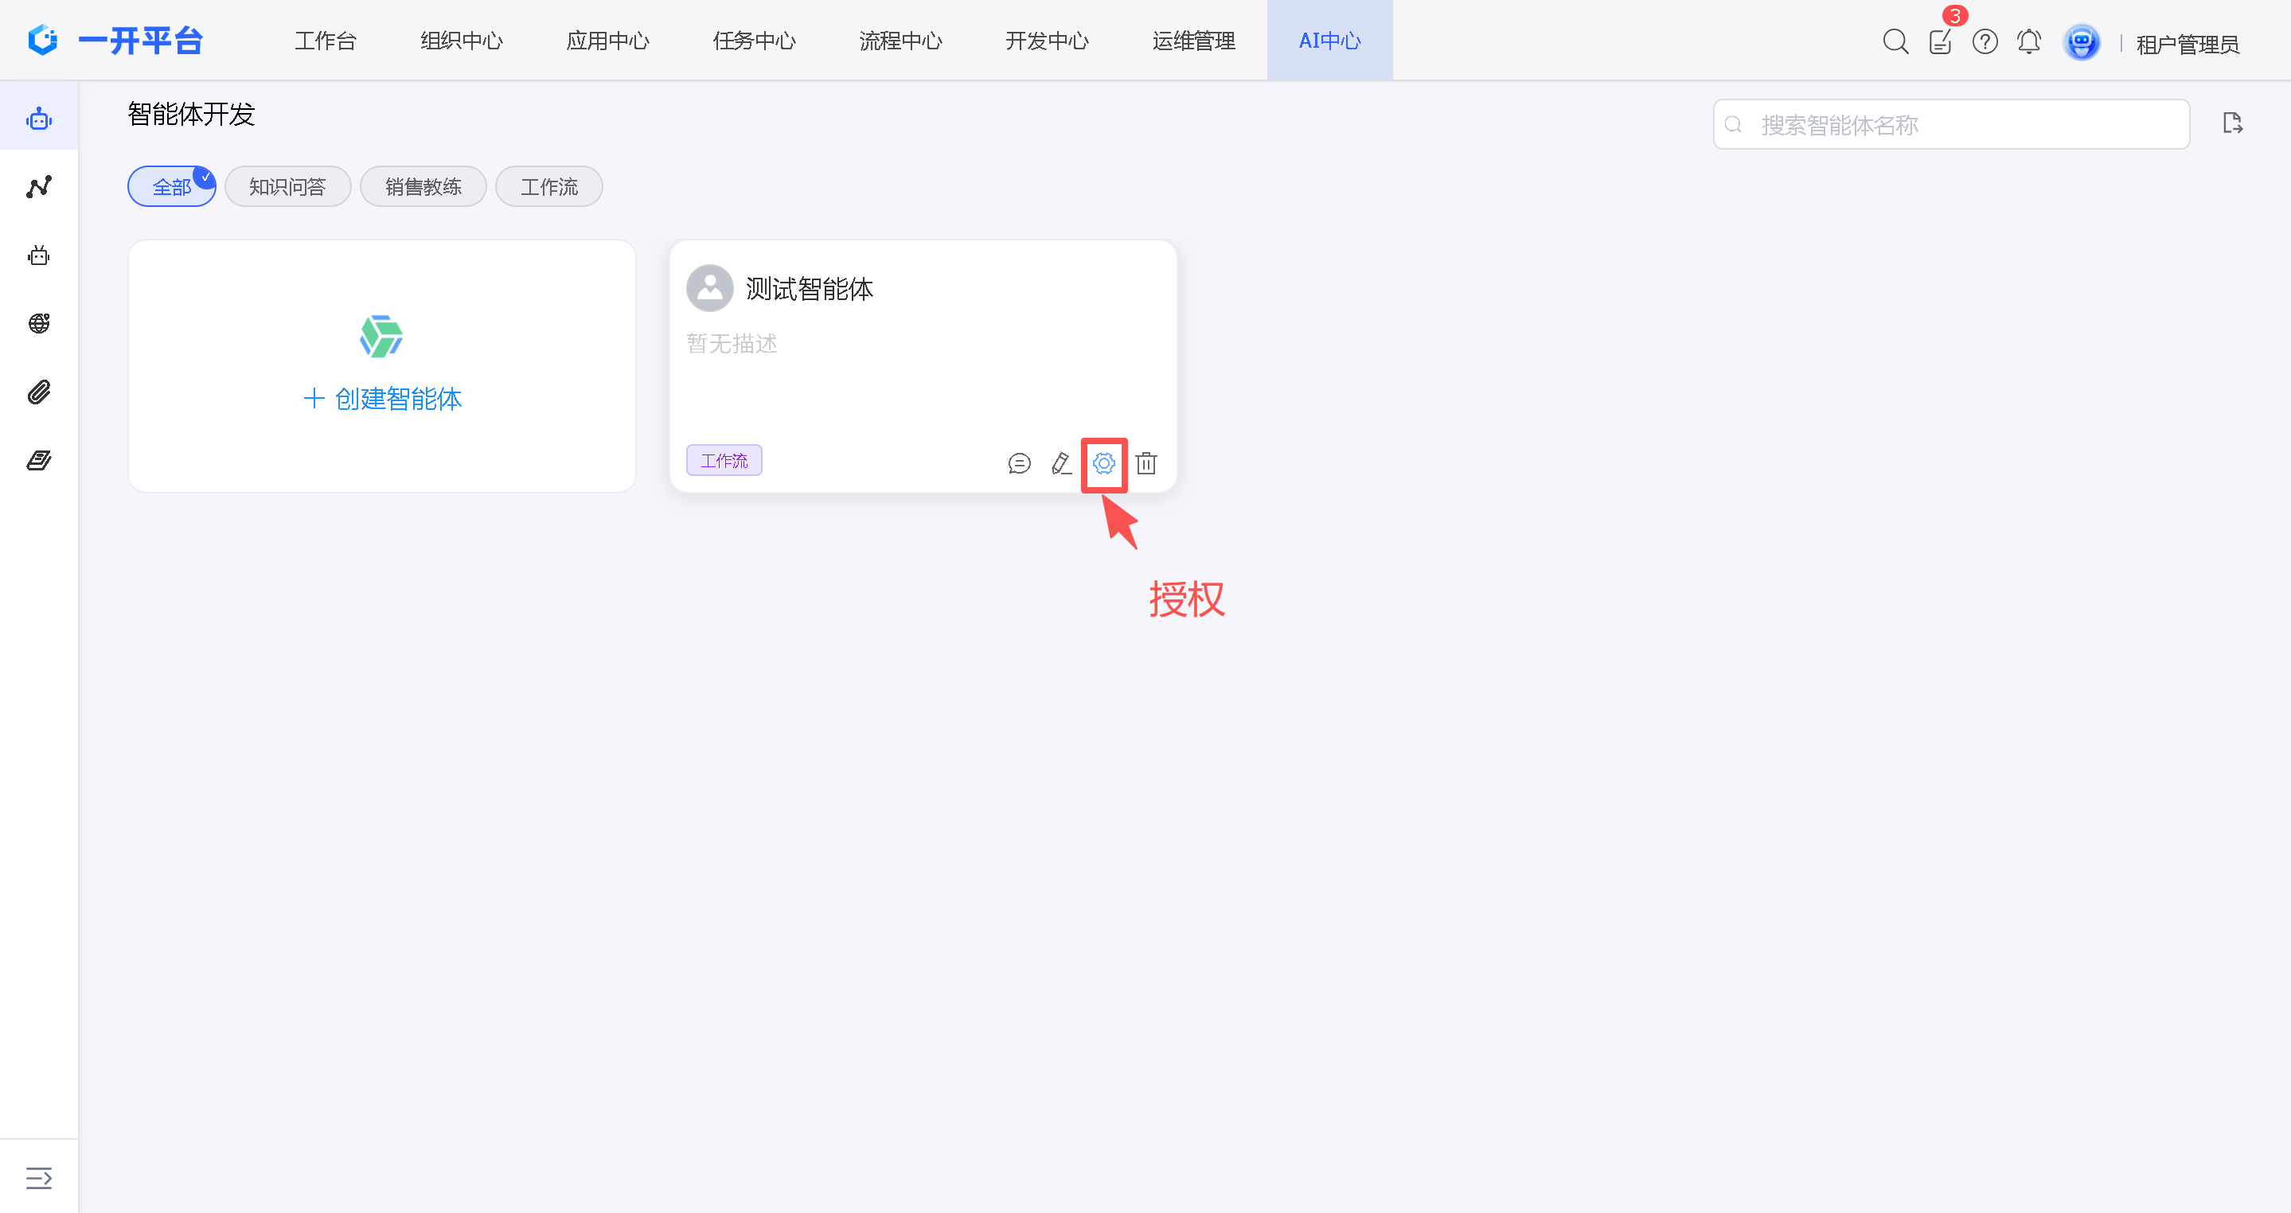
Task: Expand the sidebar with bottom collapse icon
Action: point(39,1177)
